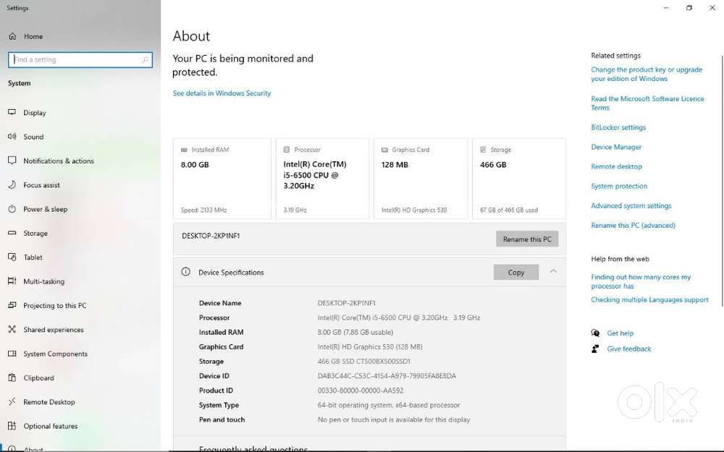Open See details in Windows Security
This screenshot has height=452, width=724.
(222, 93)
